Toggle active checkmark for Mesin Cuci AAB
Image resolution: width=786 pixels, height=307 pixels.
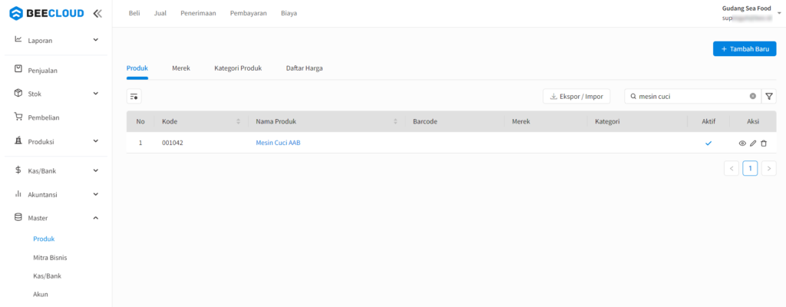(708, 143)
